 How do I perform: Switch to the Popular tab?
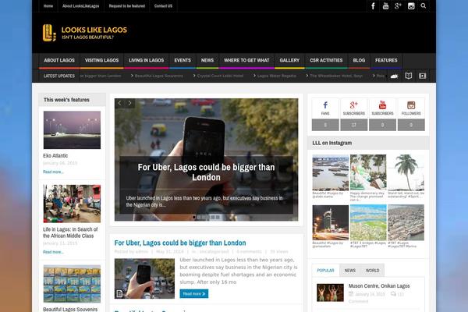325,271
